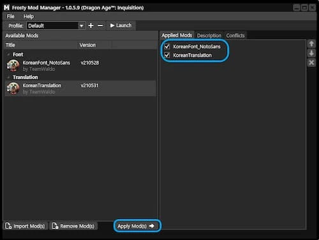
Task: Select the KoreanFont_NotoSans mod in Available Mods
Action: (x=80, y=66)
